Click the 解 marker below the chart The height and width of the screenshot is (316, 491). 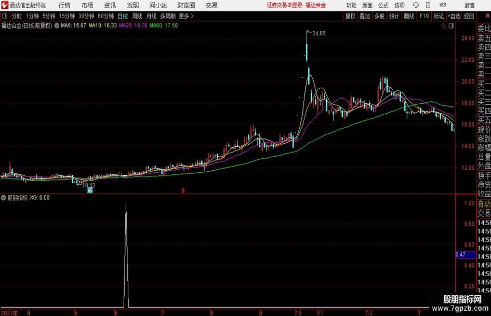(x=90, y=190)
